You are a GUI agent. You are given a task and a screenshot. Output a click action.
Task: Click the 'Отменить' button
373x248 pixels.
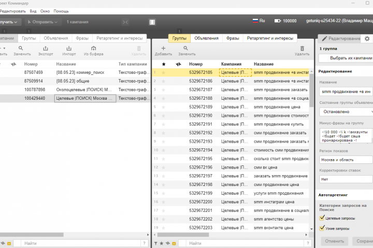point(335,241)
